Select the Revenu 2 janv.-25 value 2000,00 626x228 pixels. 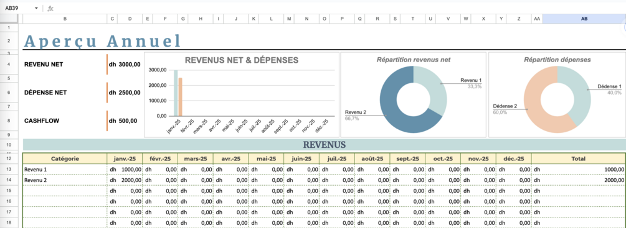pos(125,180)
